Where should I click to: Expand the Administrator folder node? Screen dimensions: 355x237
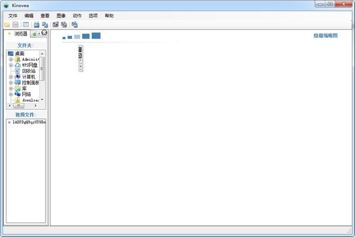11,59
